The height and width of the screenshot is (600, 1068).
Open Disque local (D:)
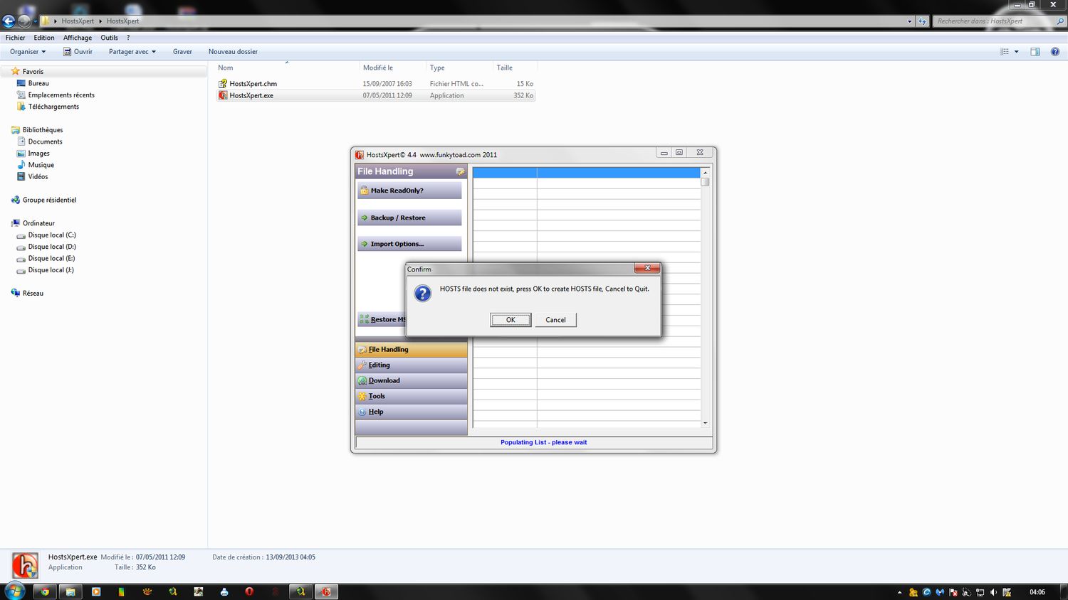point(52,247)
